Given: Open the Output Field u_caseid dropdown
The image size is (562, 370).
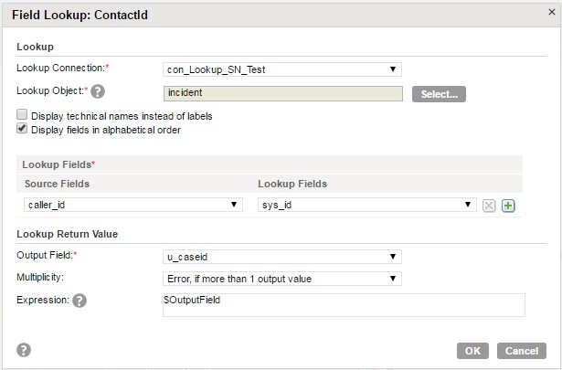Looking at the screenshot, I should 282,257.
